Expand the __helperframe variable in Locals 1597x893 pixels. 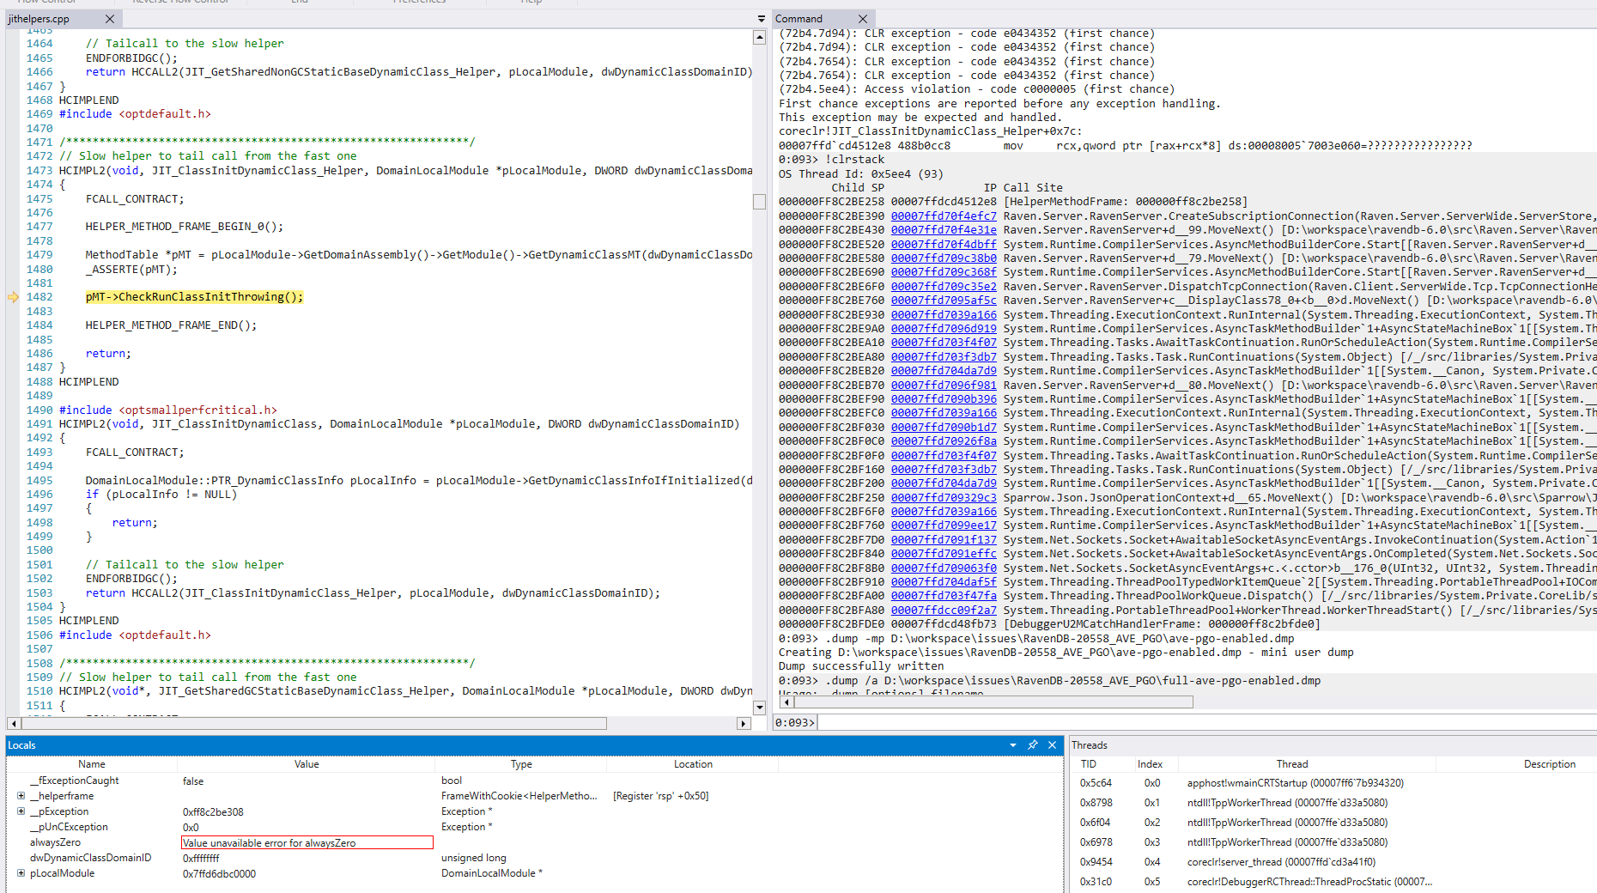pos(19,795)
